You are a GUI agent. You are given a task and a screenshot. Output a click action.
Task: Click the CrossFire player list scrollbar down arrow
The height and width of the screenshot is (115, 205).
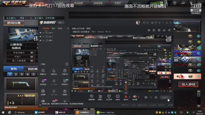tap(199, 106)
